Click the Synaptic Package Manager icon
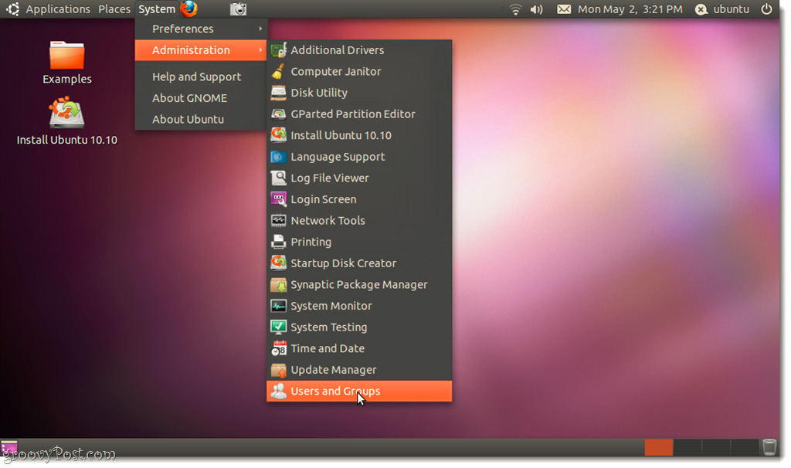Viewport: 791px width, 468px height. [x=278, y=284]
